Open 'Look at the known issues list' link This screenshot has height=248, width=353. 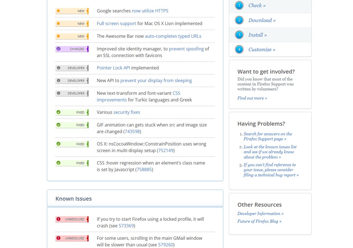pyautogui.click(x=270, y=152)
